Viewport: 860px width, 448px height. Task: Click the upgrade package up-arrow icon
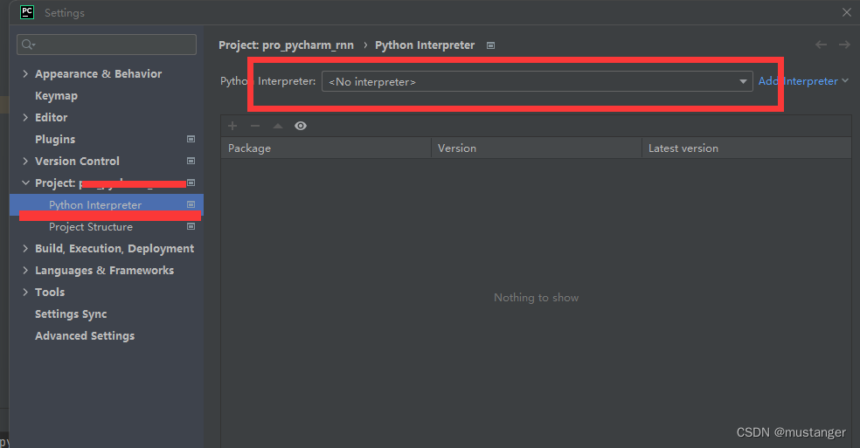tap(278, 126)
